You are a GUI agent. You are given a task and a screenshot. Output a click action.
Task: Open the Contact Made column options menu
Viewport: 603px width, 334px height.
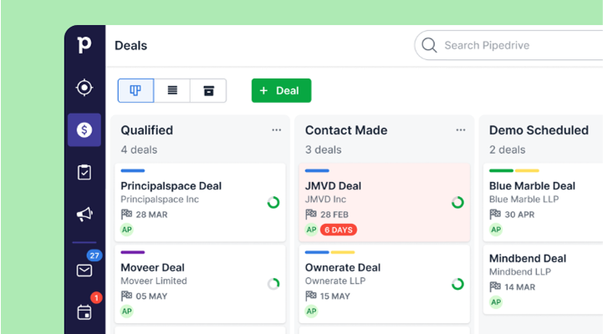click(x=461, y=130)
